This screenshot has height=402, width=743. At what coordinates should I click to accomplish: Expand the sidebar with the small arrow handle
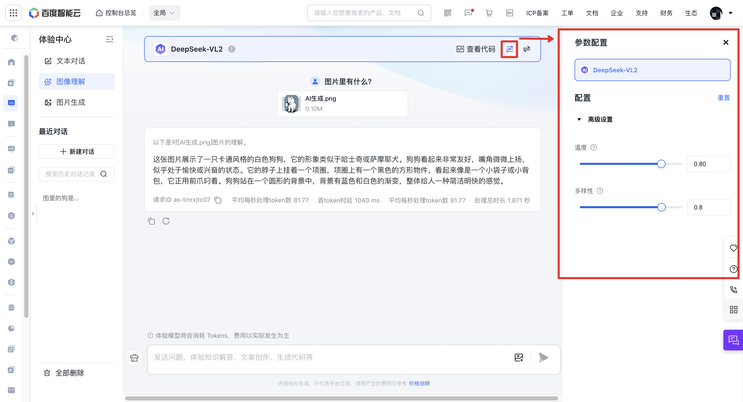click(33, 214)
